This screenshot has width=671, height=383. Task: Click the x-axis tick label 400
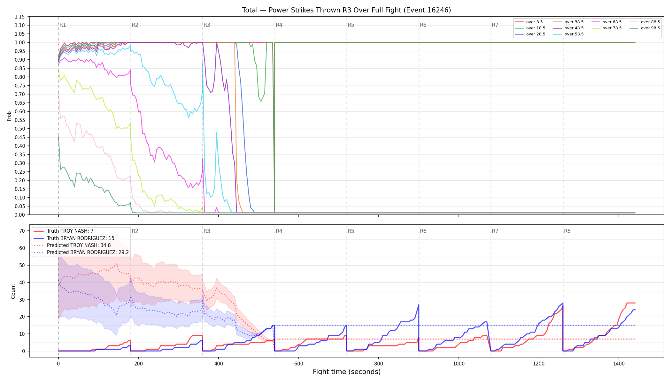[219, 364]
